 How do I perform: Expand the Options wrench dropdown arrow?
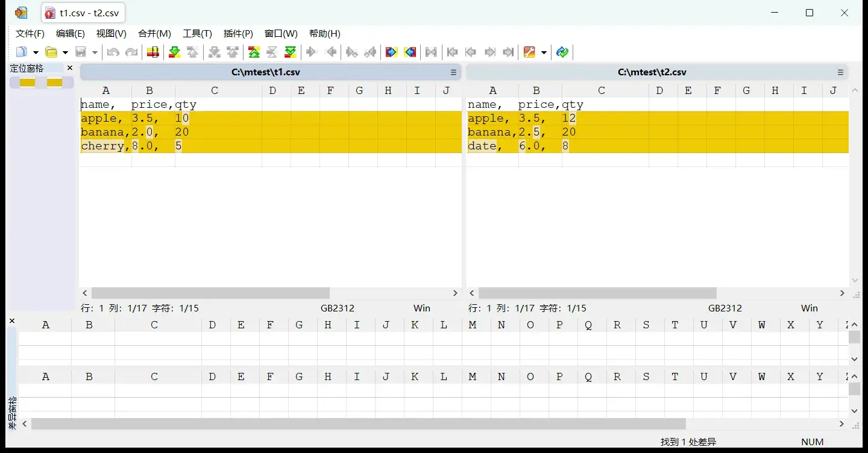[x=544, y=53]
